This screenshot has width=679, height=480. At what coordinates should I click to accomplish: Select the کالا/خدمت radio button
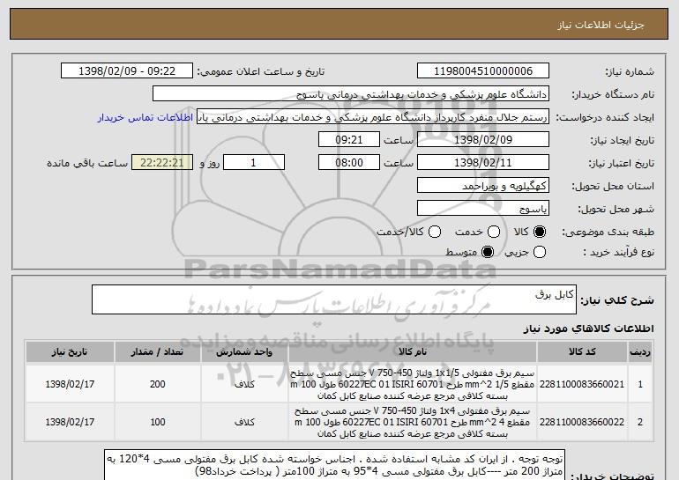pyautogui.click(x=435, y=232)
